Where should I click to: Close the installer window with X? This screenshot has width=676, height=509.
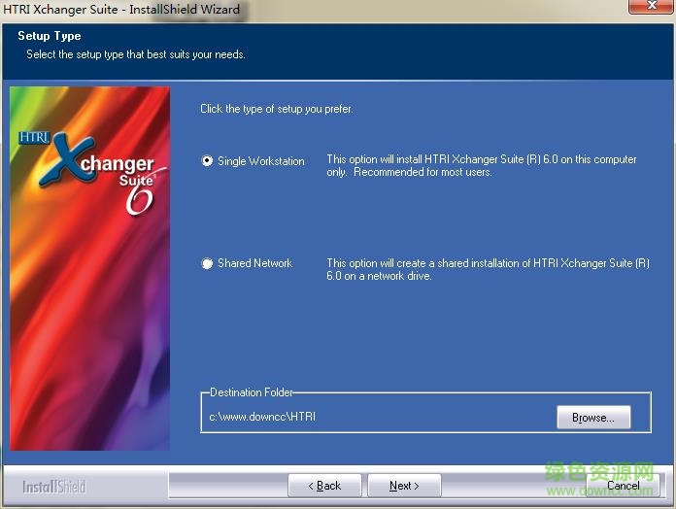click(652, 6)
